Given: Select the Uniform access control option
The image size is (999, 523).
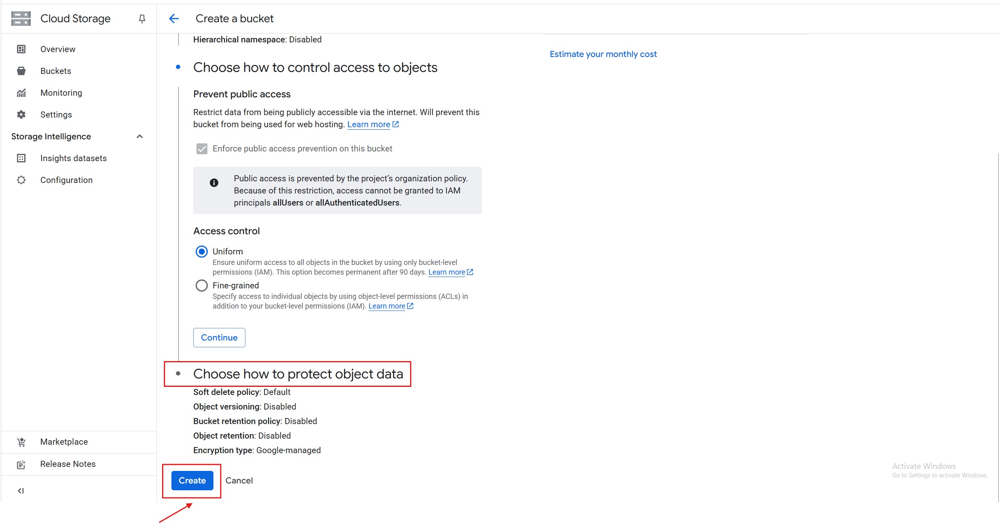Looking at the screenshot, I should (202, 252).
